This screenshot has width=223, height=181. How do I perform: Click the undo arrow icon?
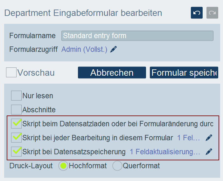click(x=197, y=13)
